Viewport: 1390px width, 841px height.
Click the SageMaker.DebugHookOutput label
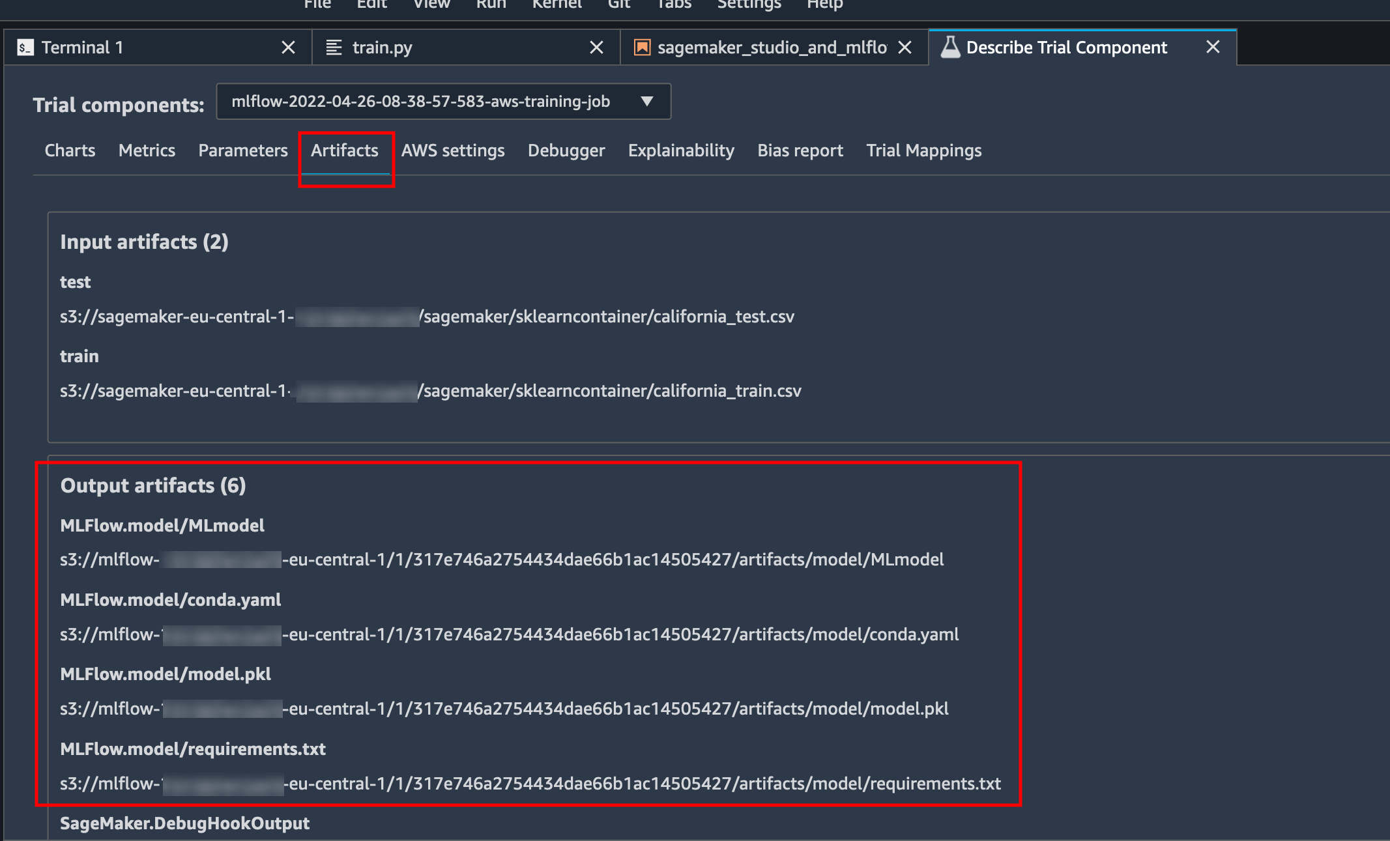pos(184,823)
